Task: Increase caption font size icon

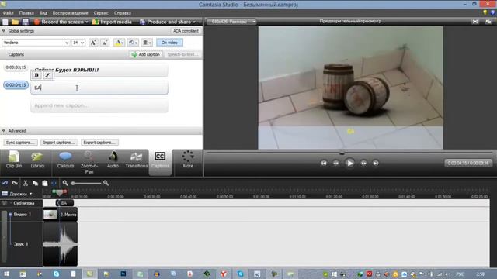Action: click(x=93, y=43)
